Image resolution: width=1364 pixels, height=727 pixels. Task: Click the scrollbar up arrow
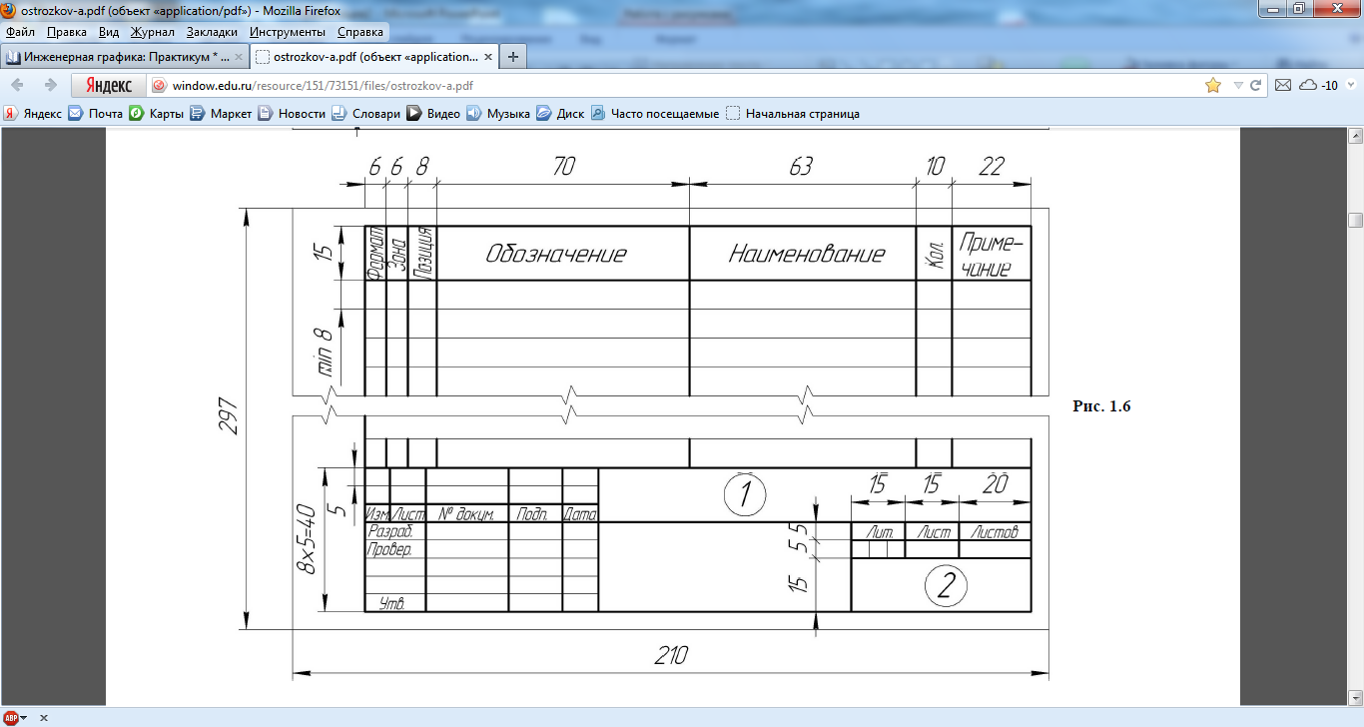click(1355, 137)
